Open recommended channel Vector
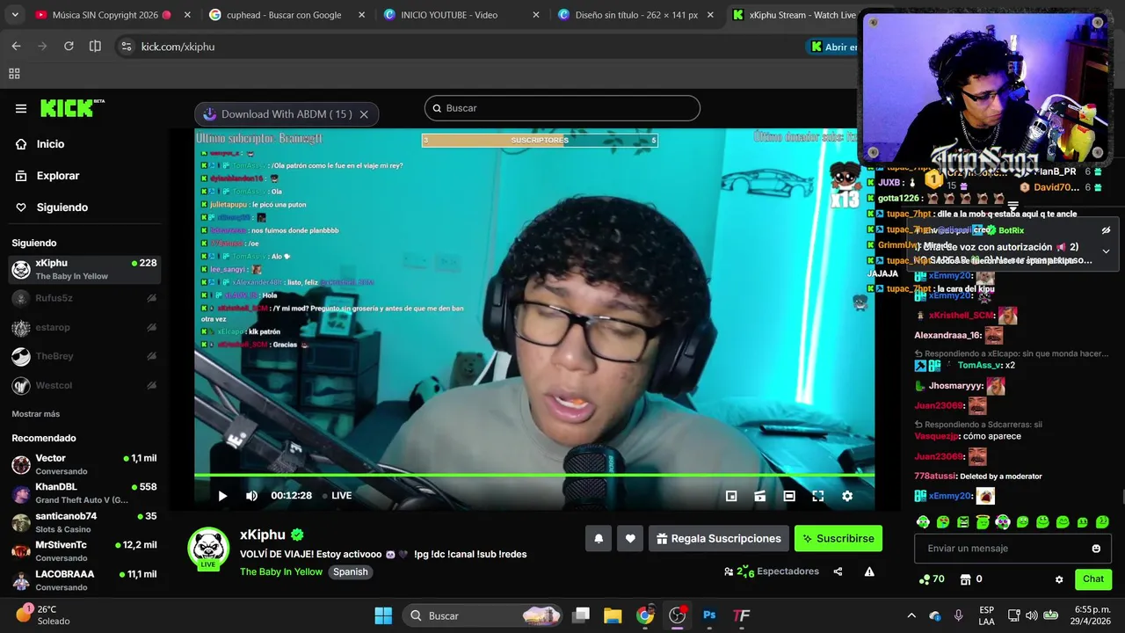 [84, 464]
